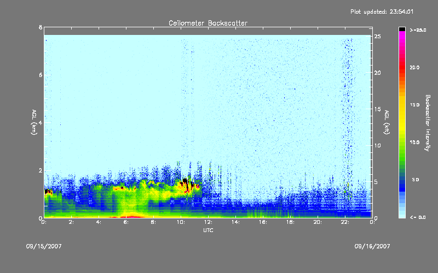Click the 'Backscatter Intensity' colorbar label
Screen dimensions: 438x273
[x=428, y=123]
